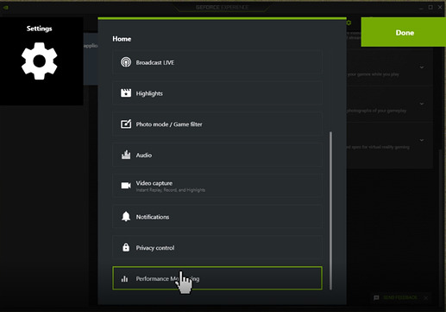Click the Notifications bell icon
This screenshot has width=446, height=312.
pos(126,217)
